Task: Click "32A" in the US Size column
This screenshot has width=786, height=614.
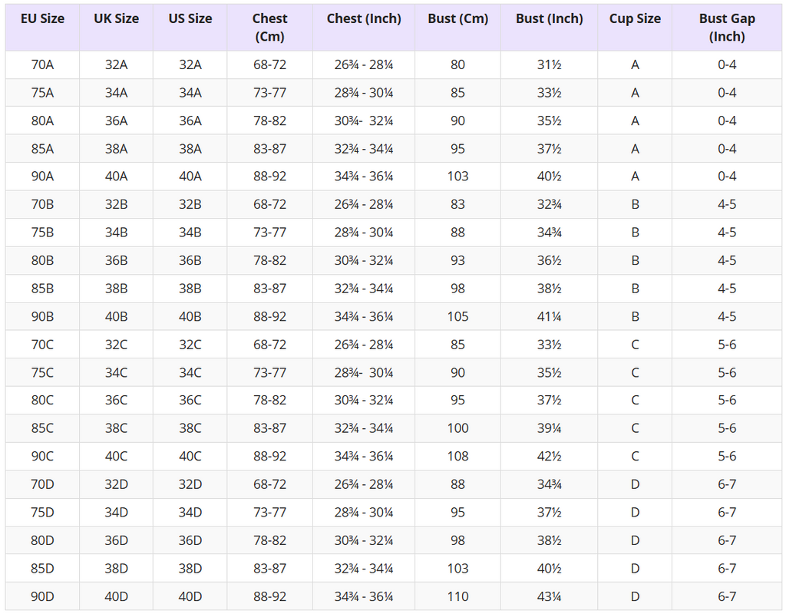Action: pos(190,64)
